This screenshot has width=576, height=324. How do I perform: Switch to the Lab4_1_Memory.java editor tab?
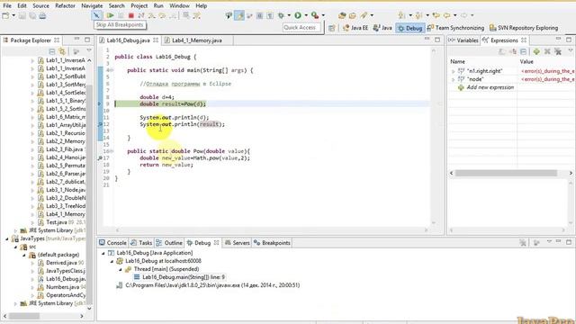pyautogui.click(x=196, y=40)
